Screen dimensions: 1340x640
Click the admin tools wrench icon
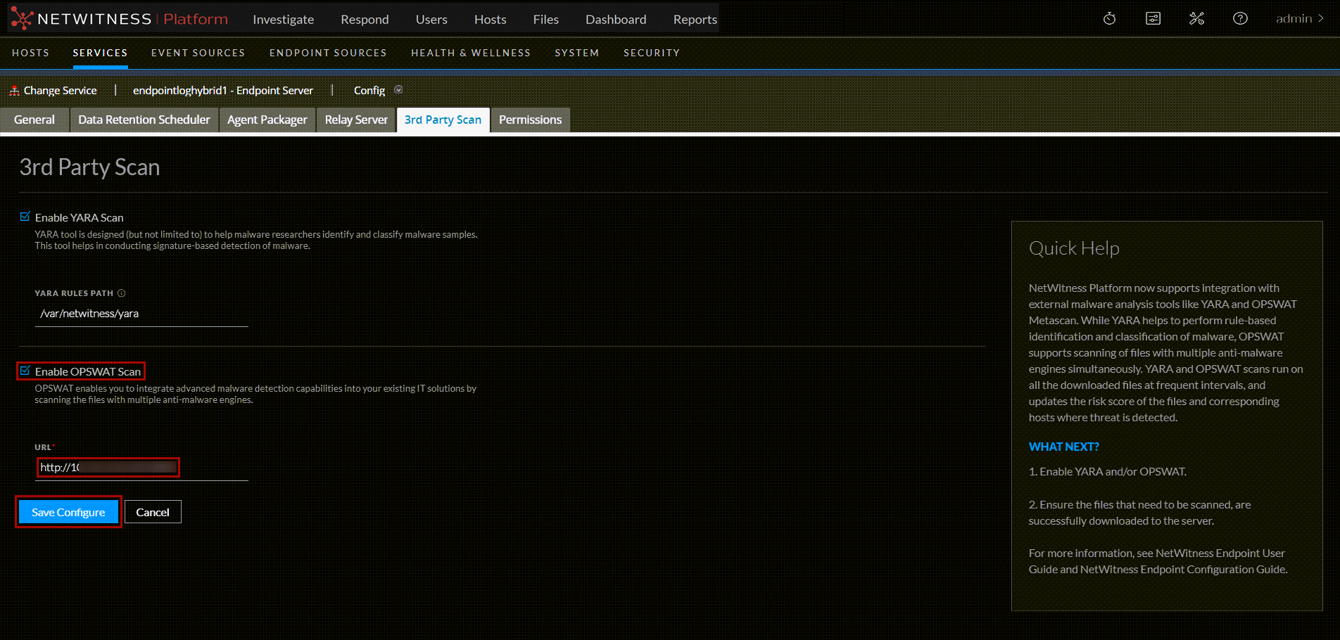coord(1196,19)
